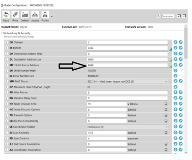The height and width of the screenshot is (160, 192).
Task: Expand all sections icon
Action: point(179,16)
